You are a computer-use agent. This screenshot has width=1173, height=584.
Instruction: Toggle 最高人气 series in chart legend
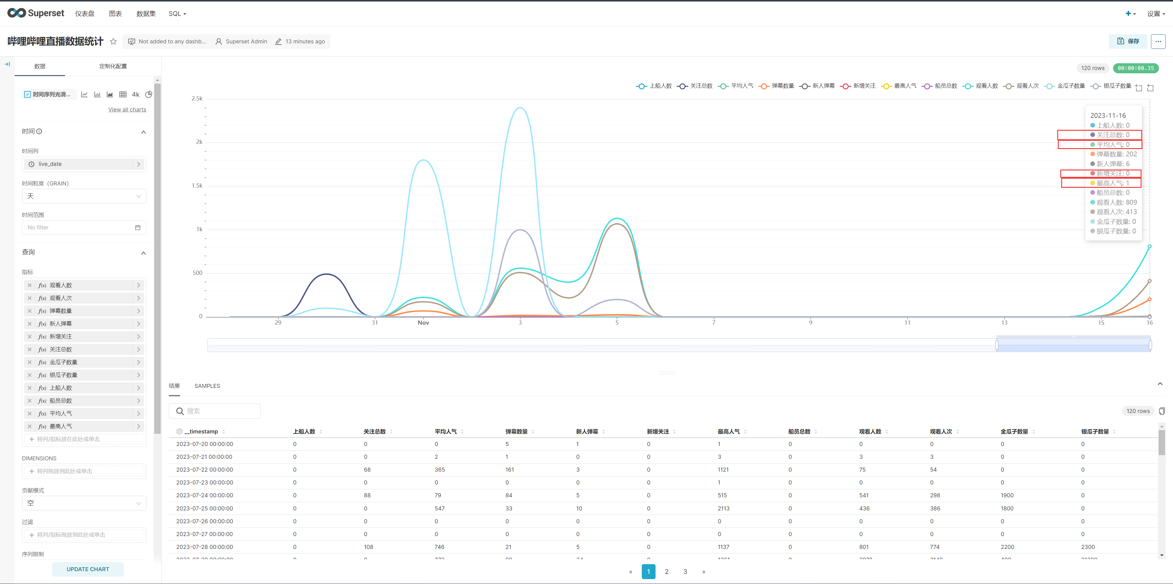898,86
